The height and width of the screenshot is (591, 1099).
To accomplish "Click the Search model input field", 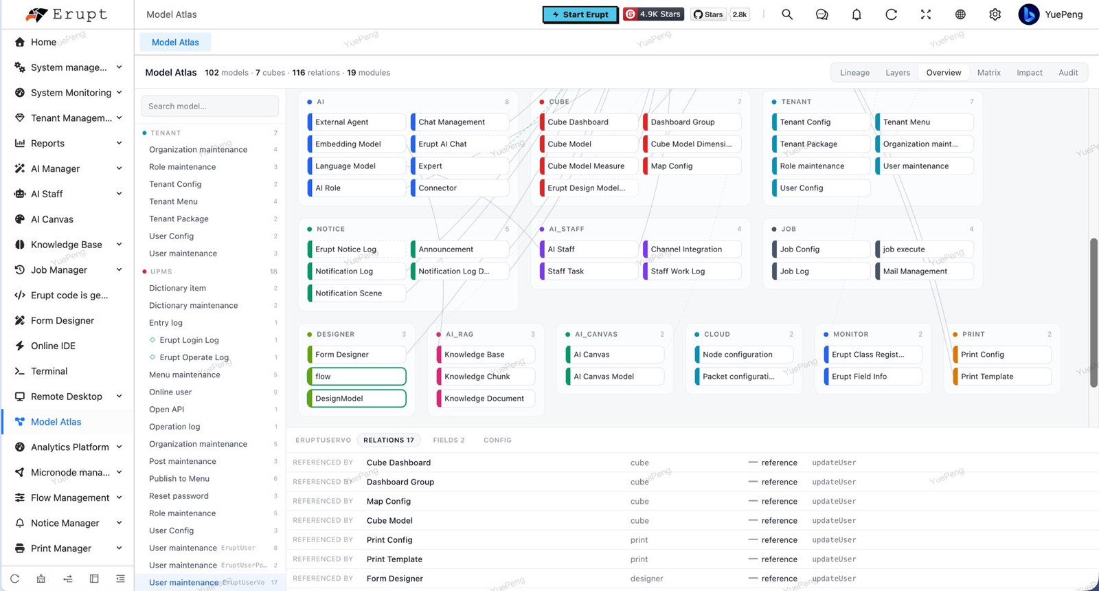I will pyautogui.click(x=209, y=106).
